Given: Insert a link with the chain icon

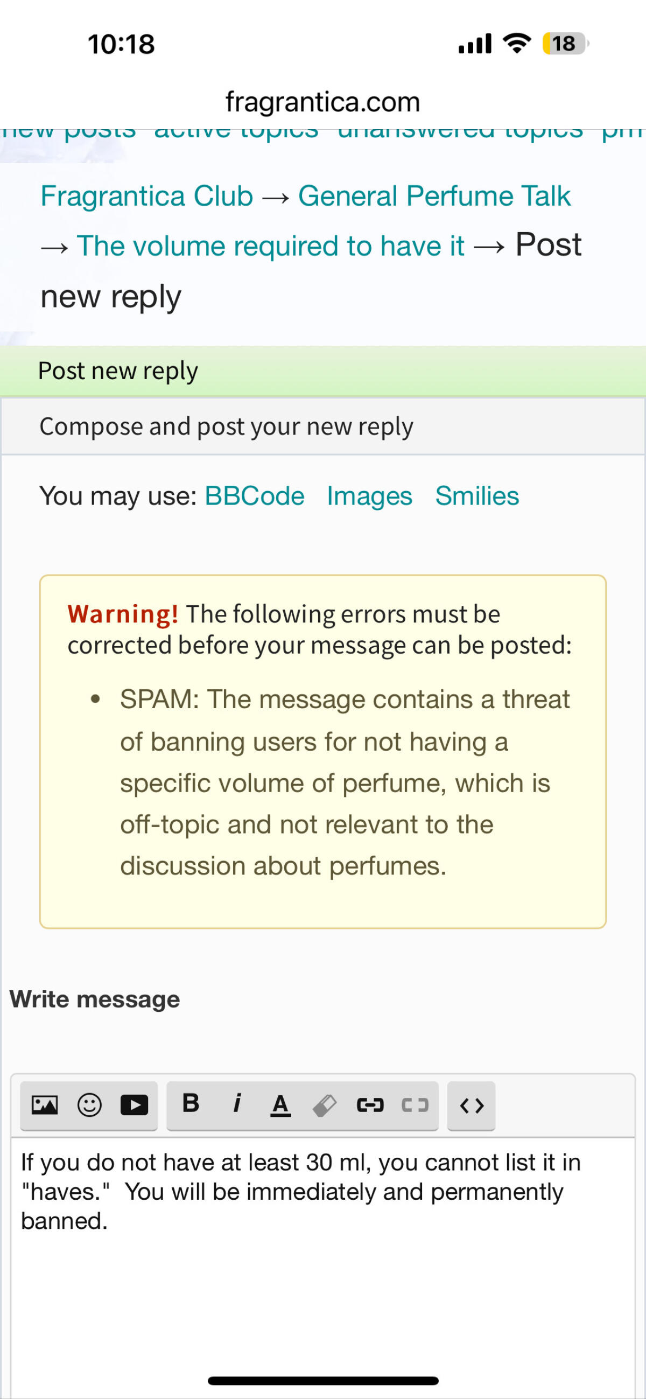Looking at the screenshot, I should pos(370,1105).
